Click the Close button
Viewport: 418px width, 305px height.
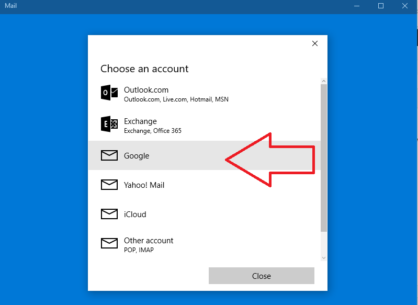tap(262, 276)
